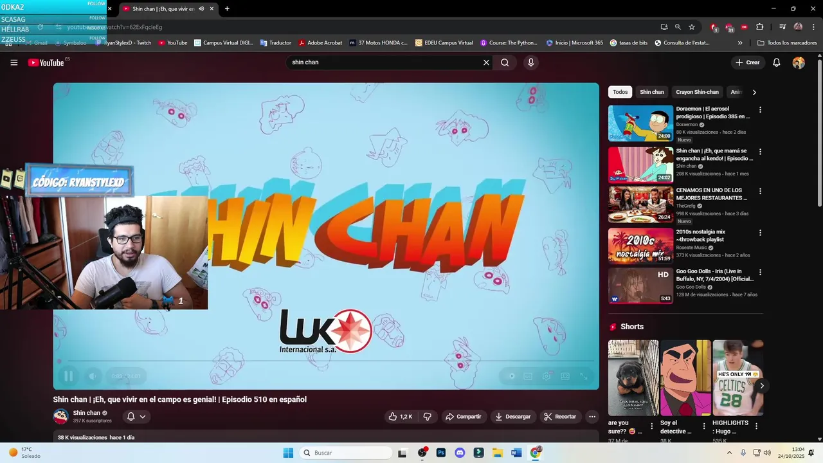Image resolution: width=823 pixels, height=463 pixels.
Task: Share the video via Compartir
Action: click(x=463, y=417)
